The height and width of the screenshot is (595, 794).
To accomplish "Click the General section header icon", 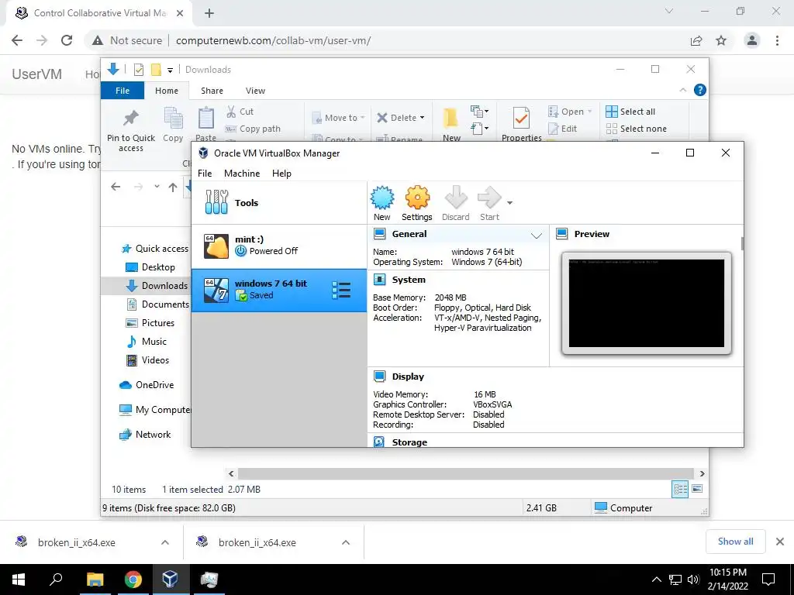I will coord(379,234).
